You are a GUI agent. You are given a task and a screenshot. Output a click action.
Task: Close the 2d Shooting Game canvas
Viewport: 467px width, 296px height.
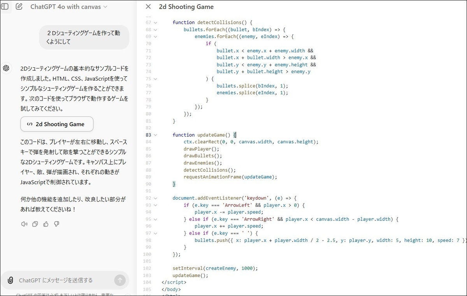[x=148, y=7]
